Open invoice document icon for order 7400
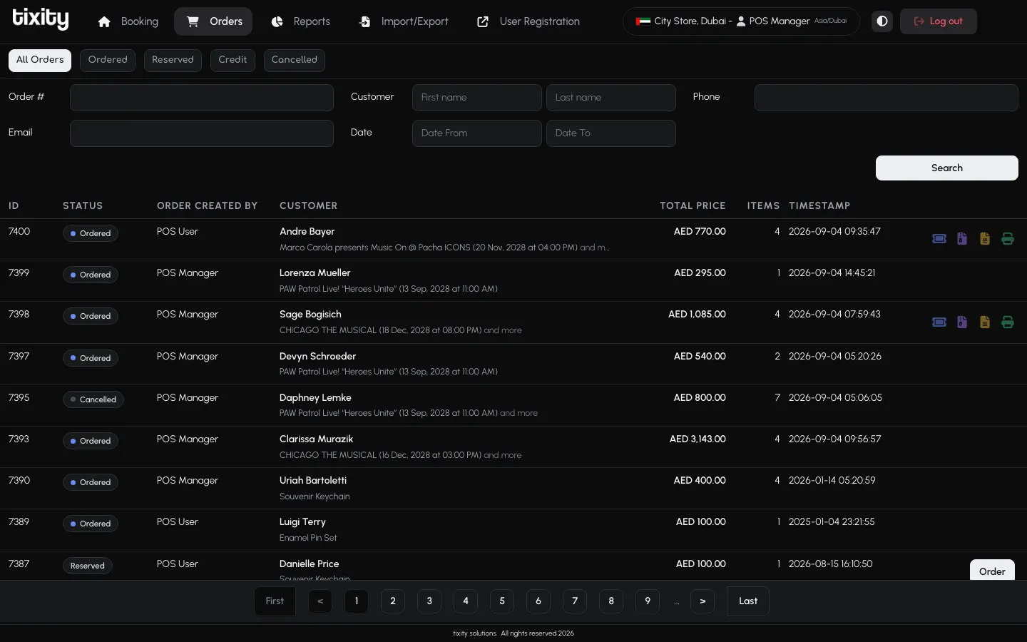This screenshot has width=1027, height=642. pos(985,239)
